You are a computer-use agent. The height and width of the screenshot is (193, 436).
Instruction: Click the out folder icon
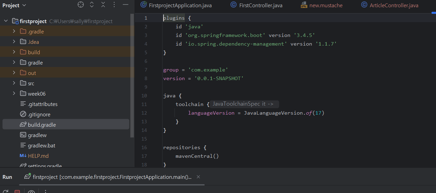click(x=23, y=73)
